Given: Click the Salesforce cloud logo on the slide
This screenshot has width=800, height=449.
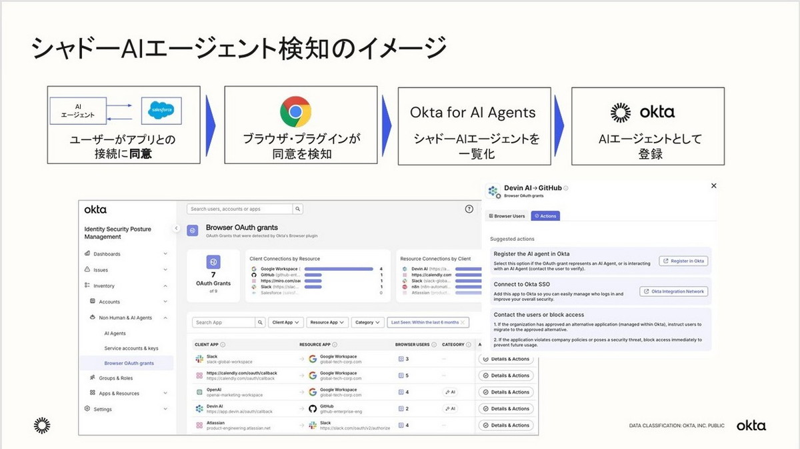Looking at the screenshot, I should pyautogui.click(x=161, y=111).
